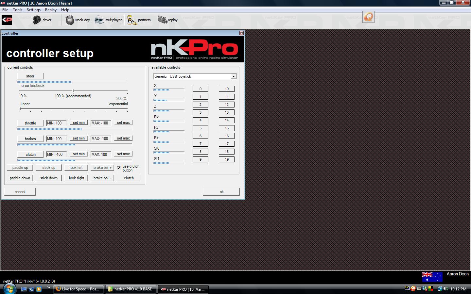The height and width of the screenshot is (294, 471).
Task: Assign the brake bal + control
Action: coord(102,168)
